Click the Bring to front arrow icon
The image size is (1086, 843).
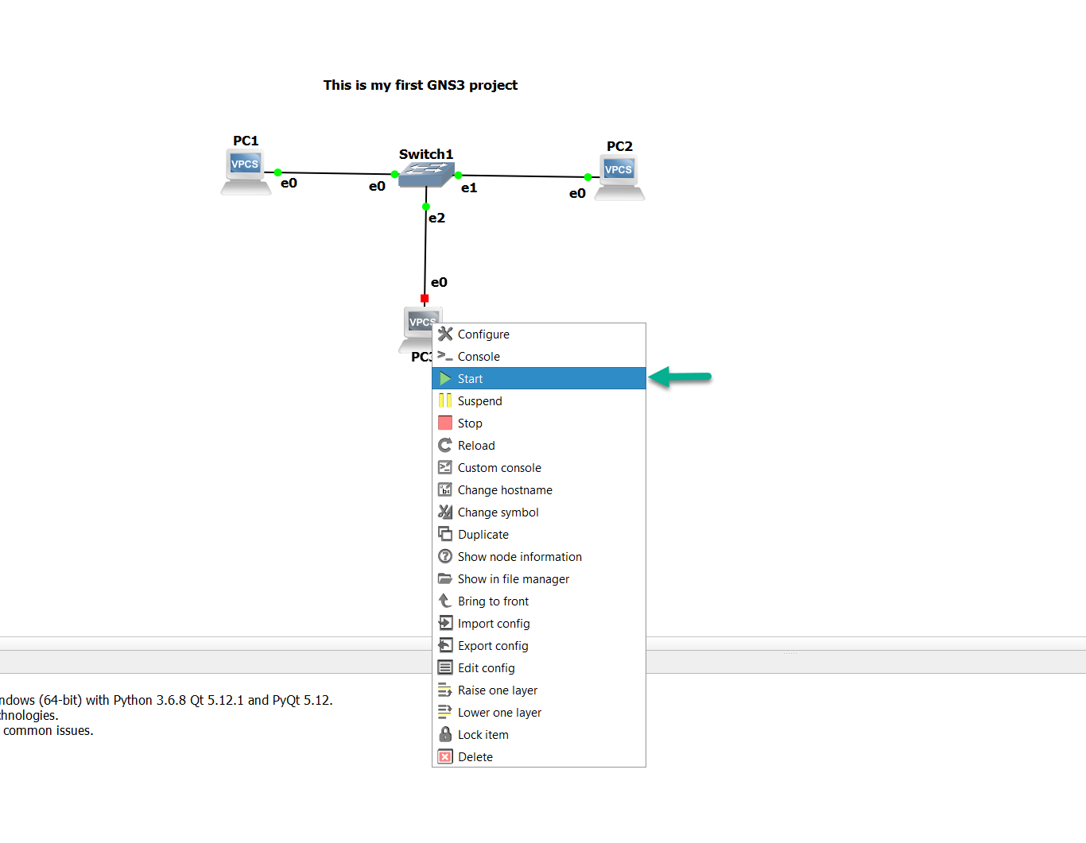click(445, 601)
